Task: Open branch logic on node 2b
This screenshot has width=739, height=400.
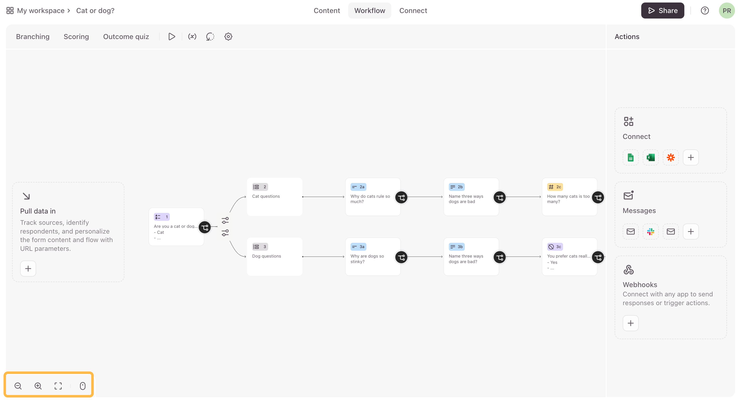Action: click(x=500, y=197)
